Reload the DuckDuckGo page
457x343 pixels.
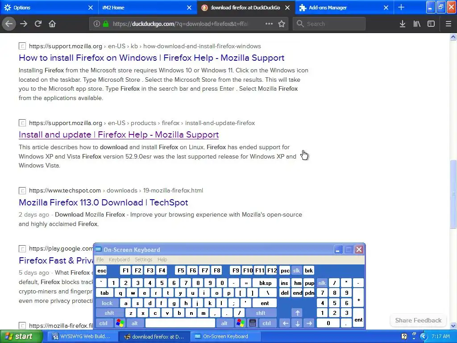click(38, 24)
